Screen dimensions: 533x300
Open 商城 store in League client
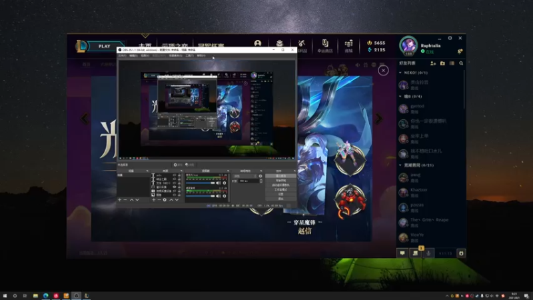(348, 46)
